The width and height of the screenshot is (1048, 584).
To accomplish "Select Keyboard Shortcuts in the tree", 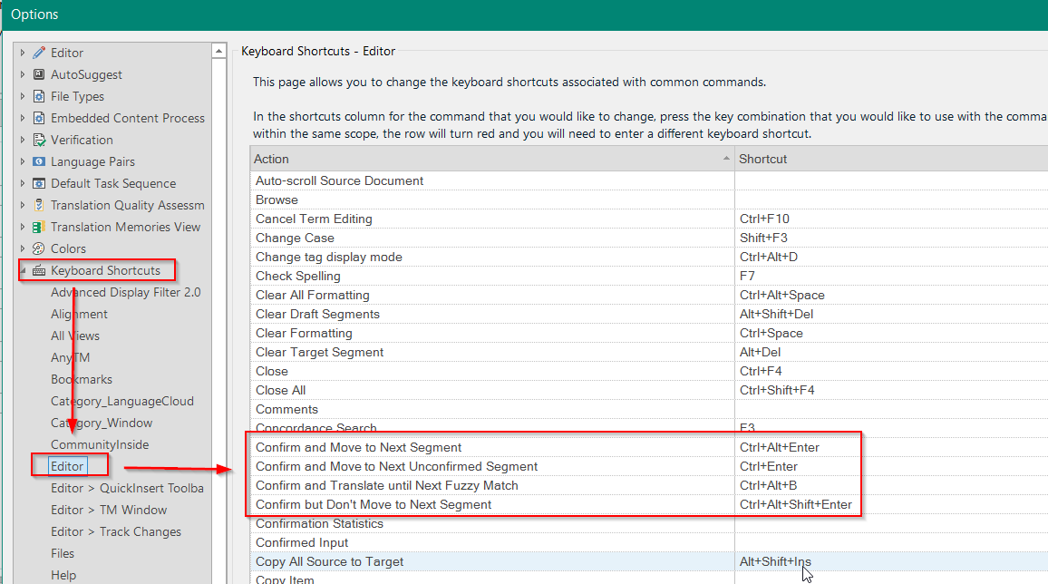I will click(105, 270).
